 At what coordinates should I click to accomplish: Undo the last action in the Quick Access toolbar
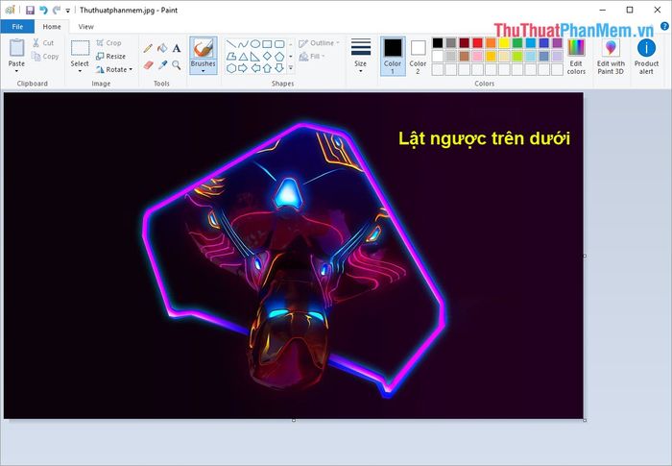coord(42,10)
